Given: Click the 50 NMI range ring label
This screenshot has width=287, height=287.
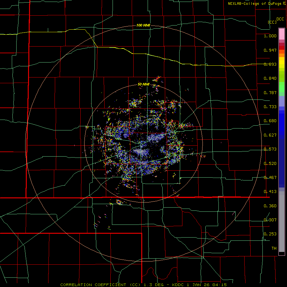Looking at the screenshot, I should click(143, 85).
